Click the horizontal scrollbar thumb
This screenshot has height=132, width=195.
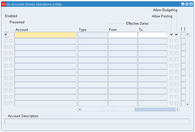pyautogui.click(x=108, y=110)
